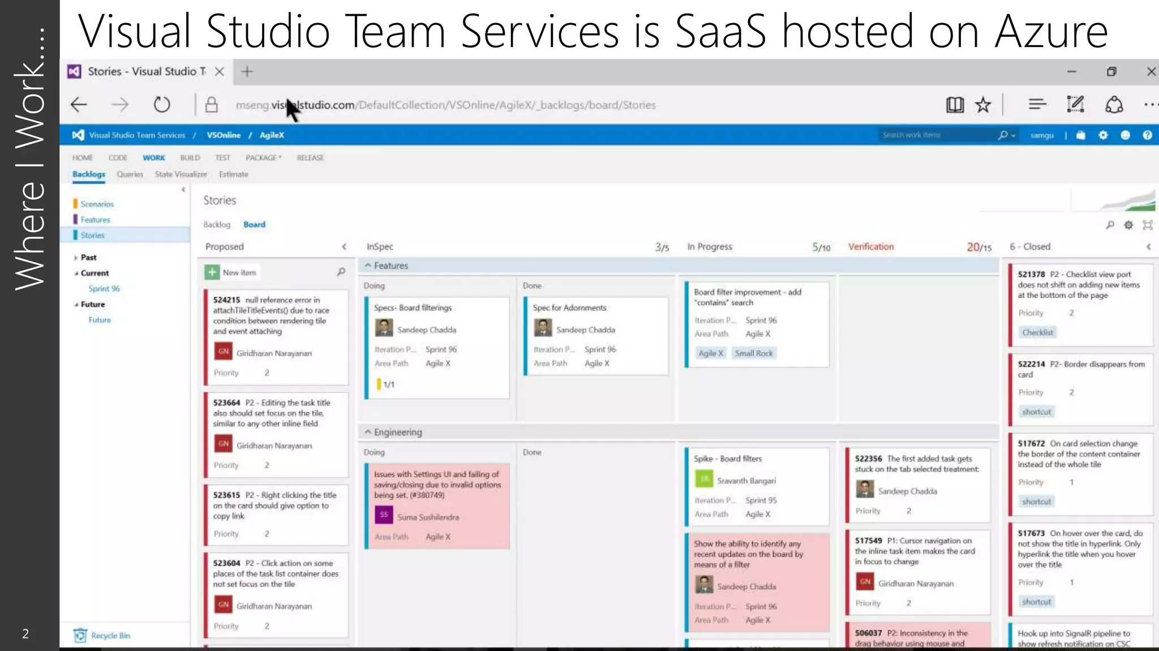Screen dimensions: 1159x651
Task: Open Recycle Bin icon in sidebar
Action: tap(81, 635)
